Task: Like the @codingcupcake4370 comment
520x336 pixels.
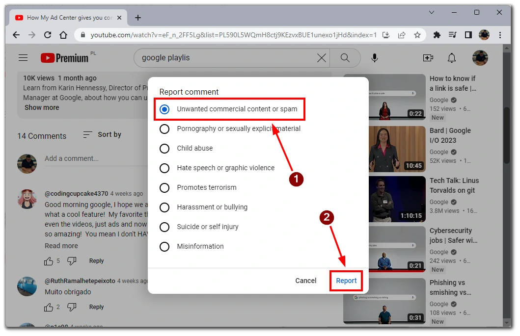Action: coord(49,261)
